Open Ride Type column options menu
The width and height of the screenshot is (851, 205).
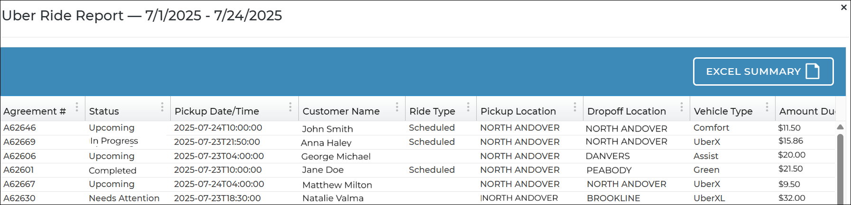[x=468, y=107]
